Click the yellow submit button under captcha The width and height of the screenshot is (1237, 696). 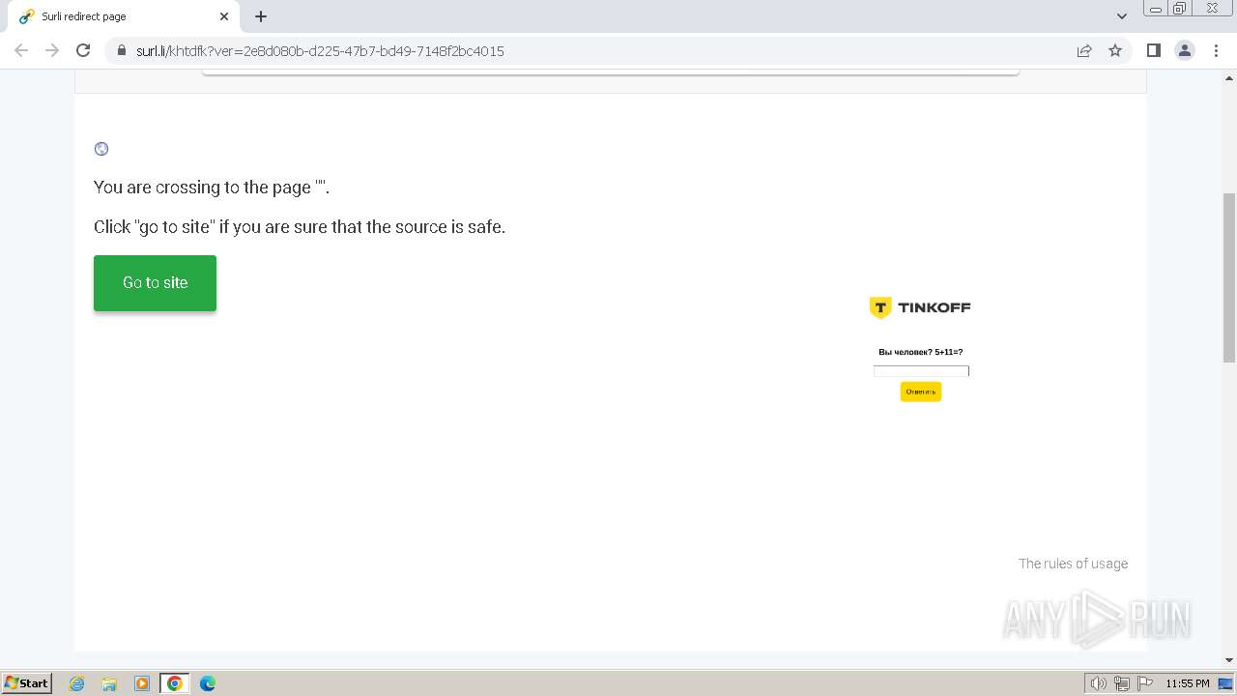(921, 391)
